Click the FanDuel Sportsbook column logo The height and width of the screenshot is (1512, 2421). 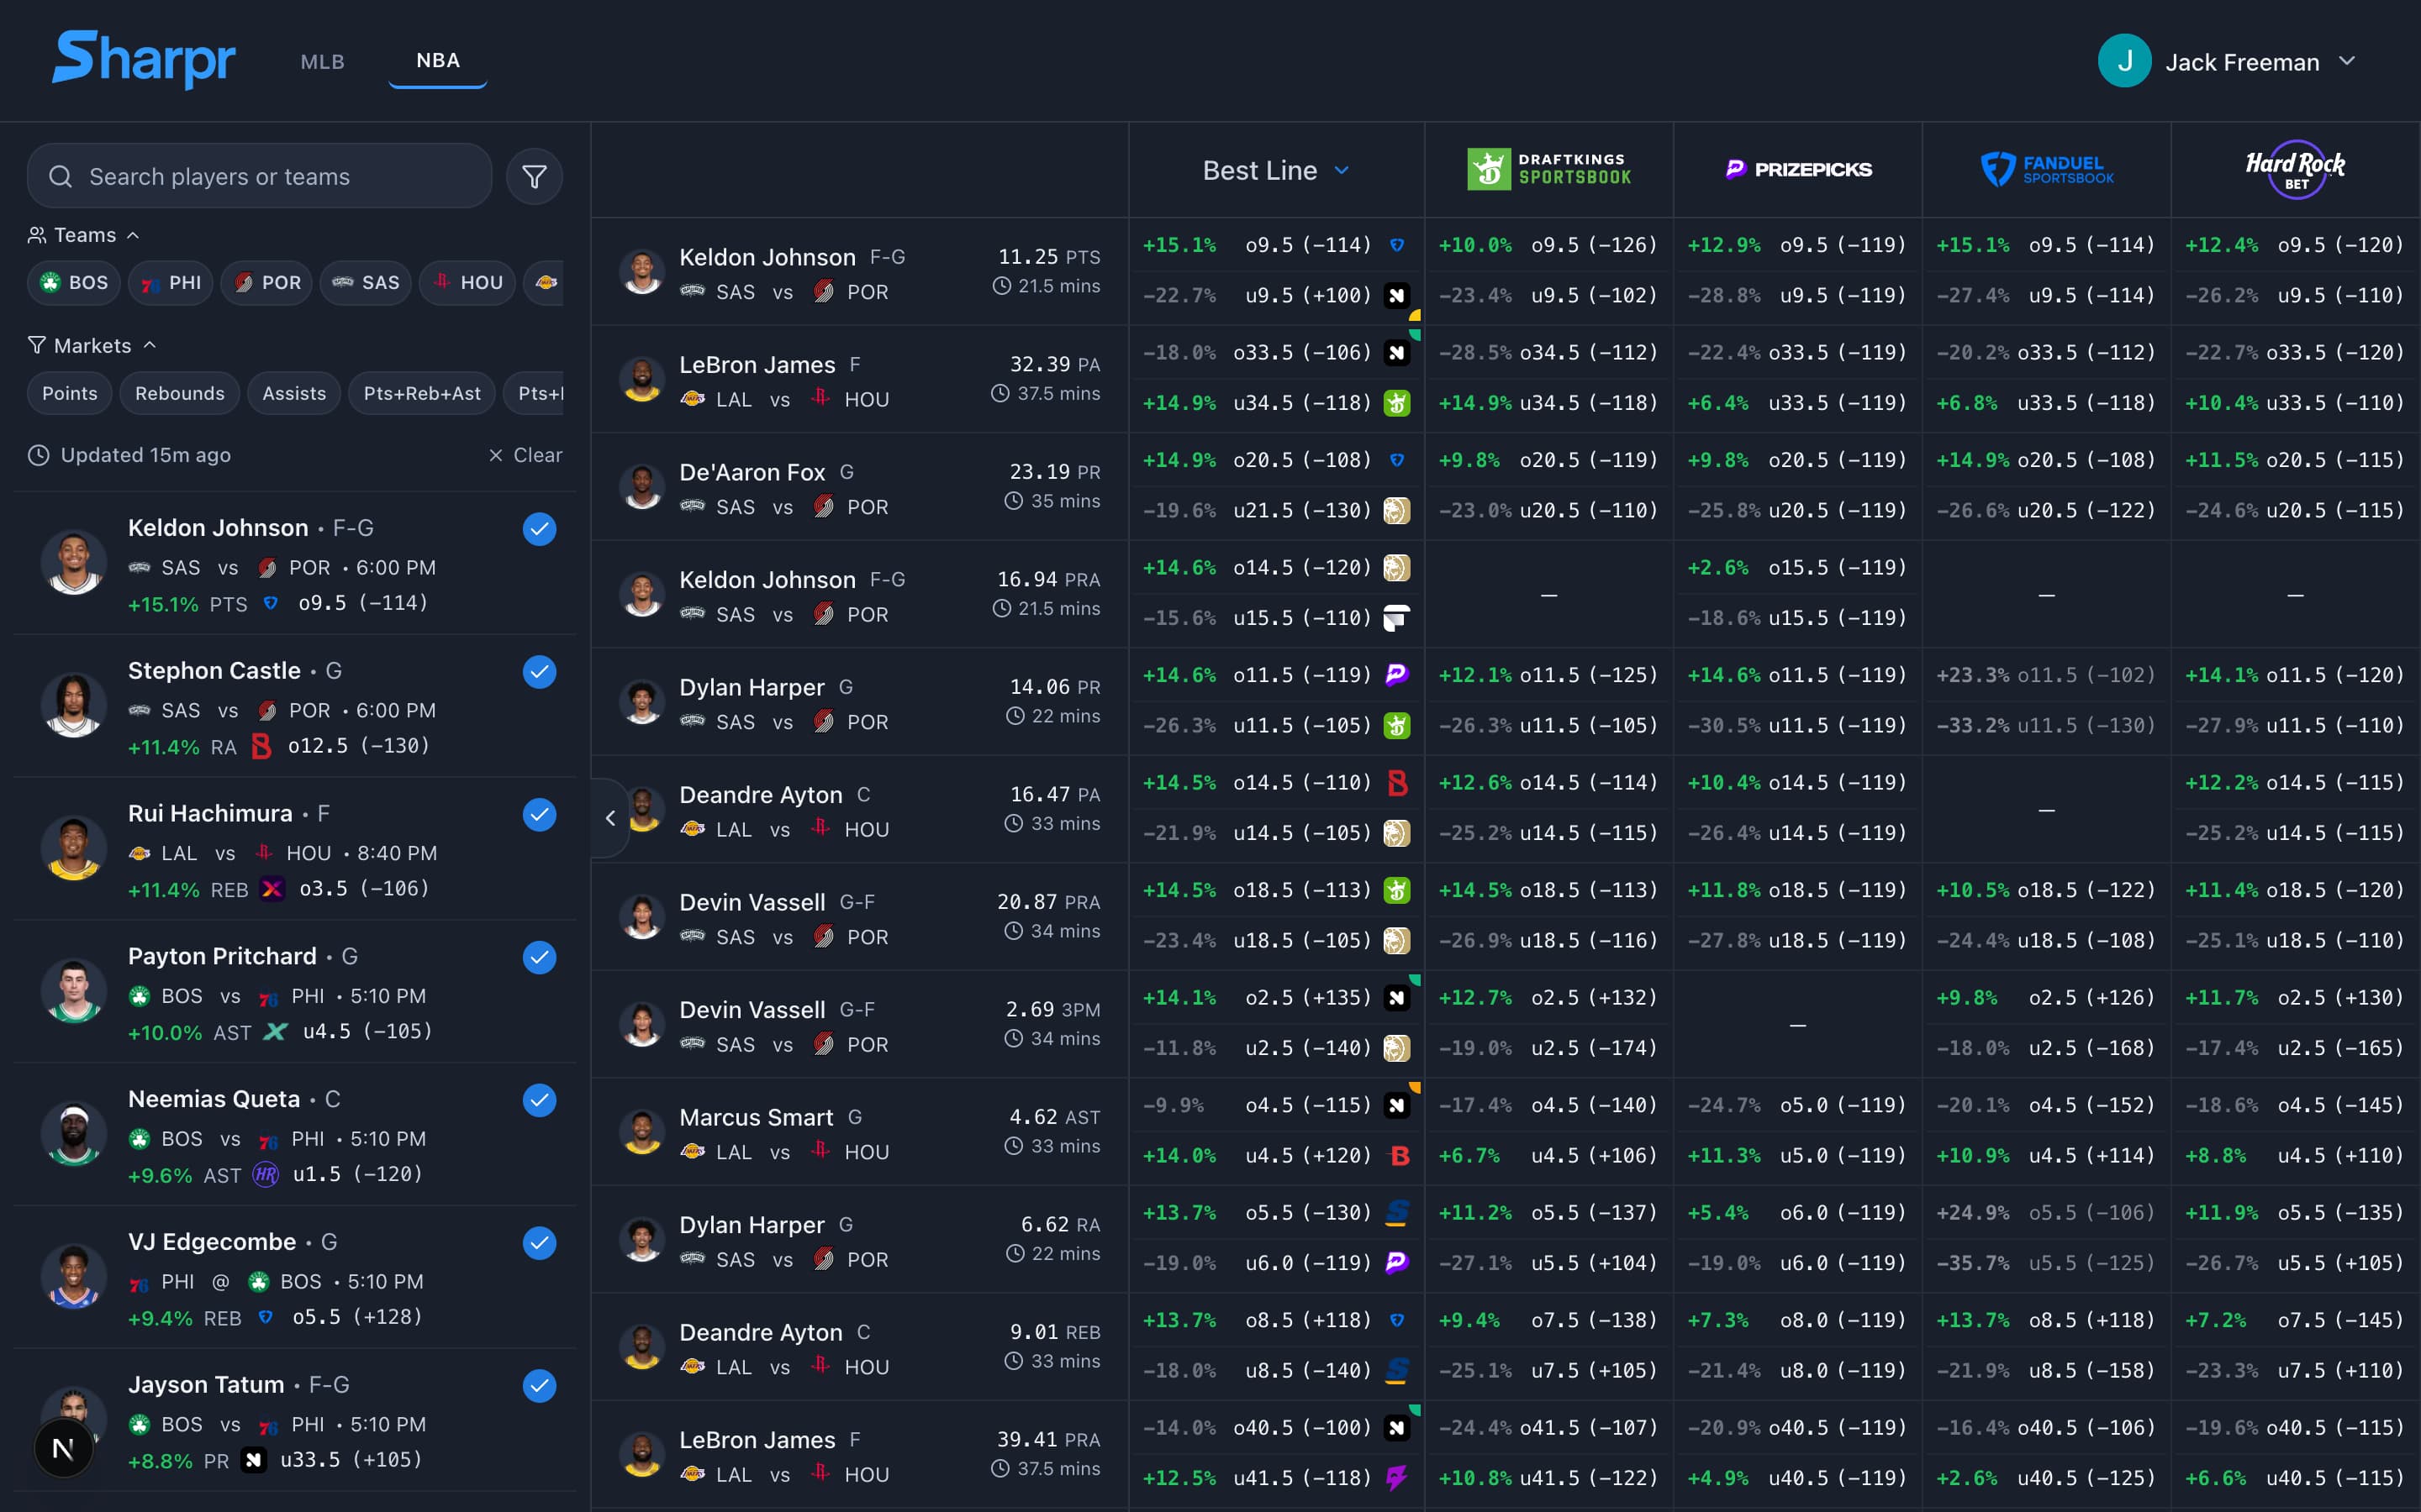2047,169
